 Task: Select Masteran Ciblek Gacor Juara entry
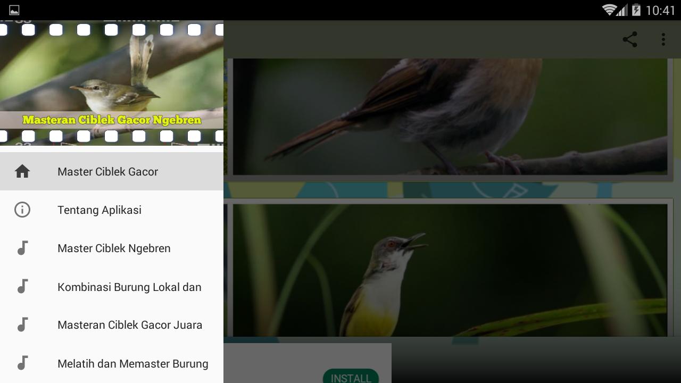pos(112,324)
